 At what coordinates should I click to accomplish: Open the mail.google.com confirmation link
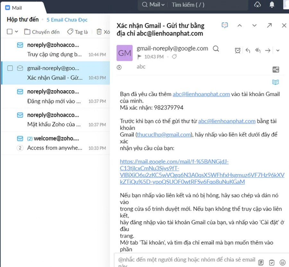click(x=202, y=172)
